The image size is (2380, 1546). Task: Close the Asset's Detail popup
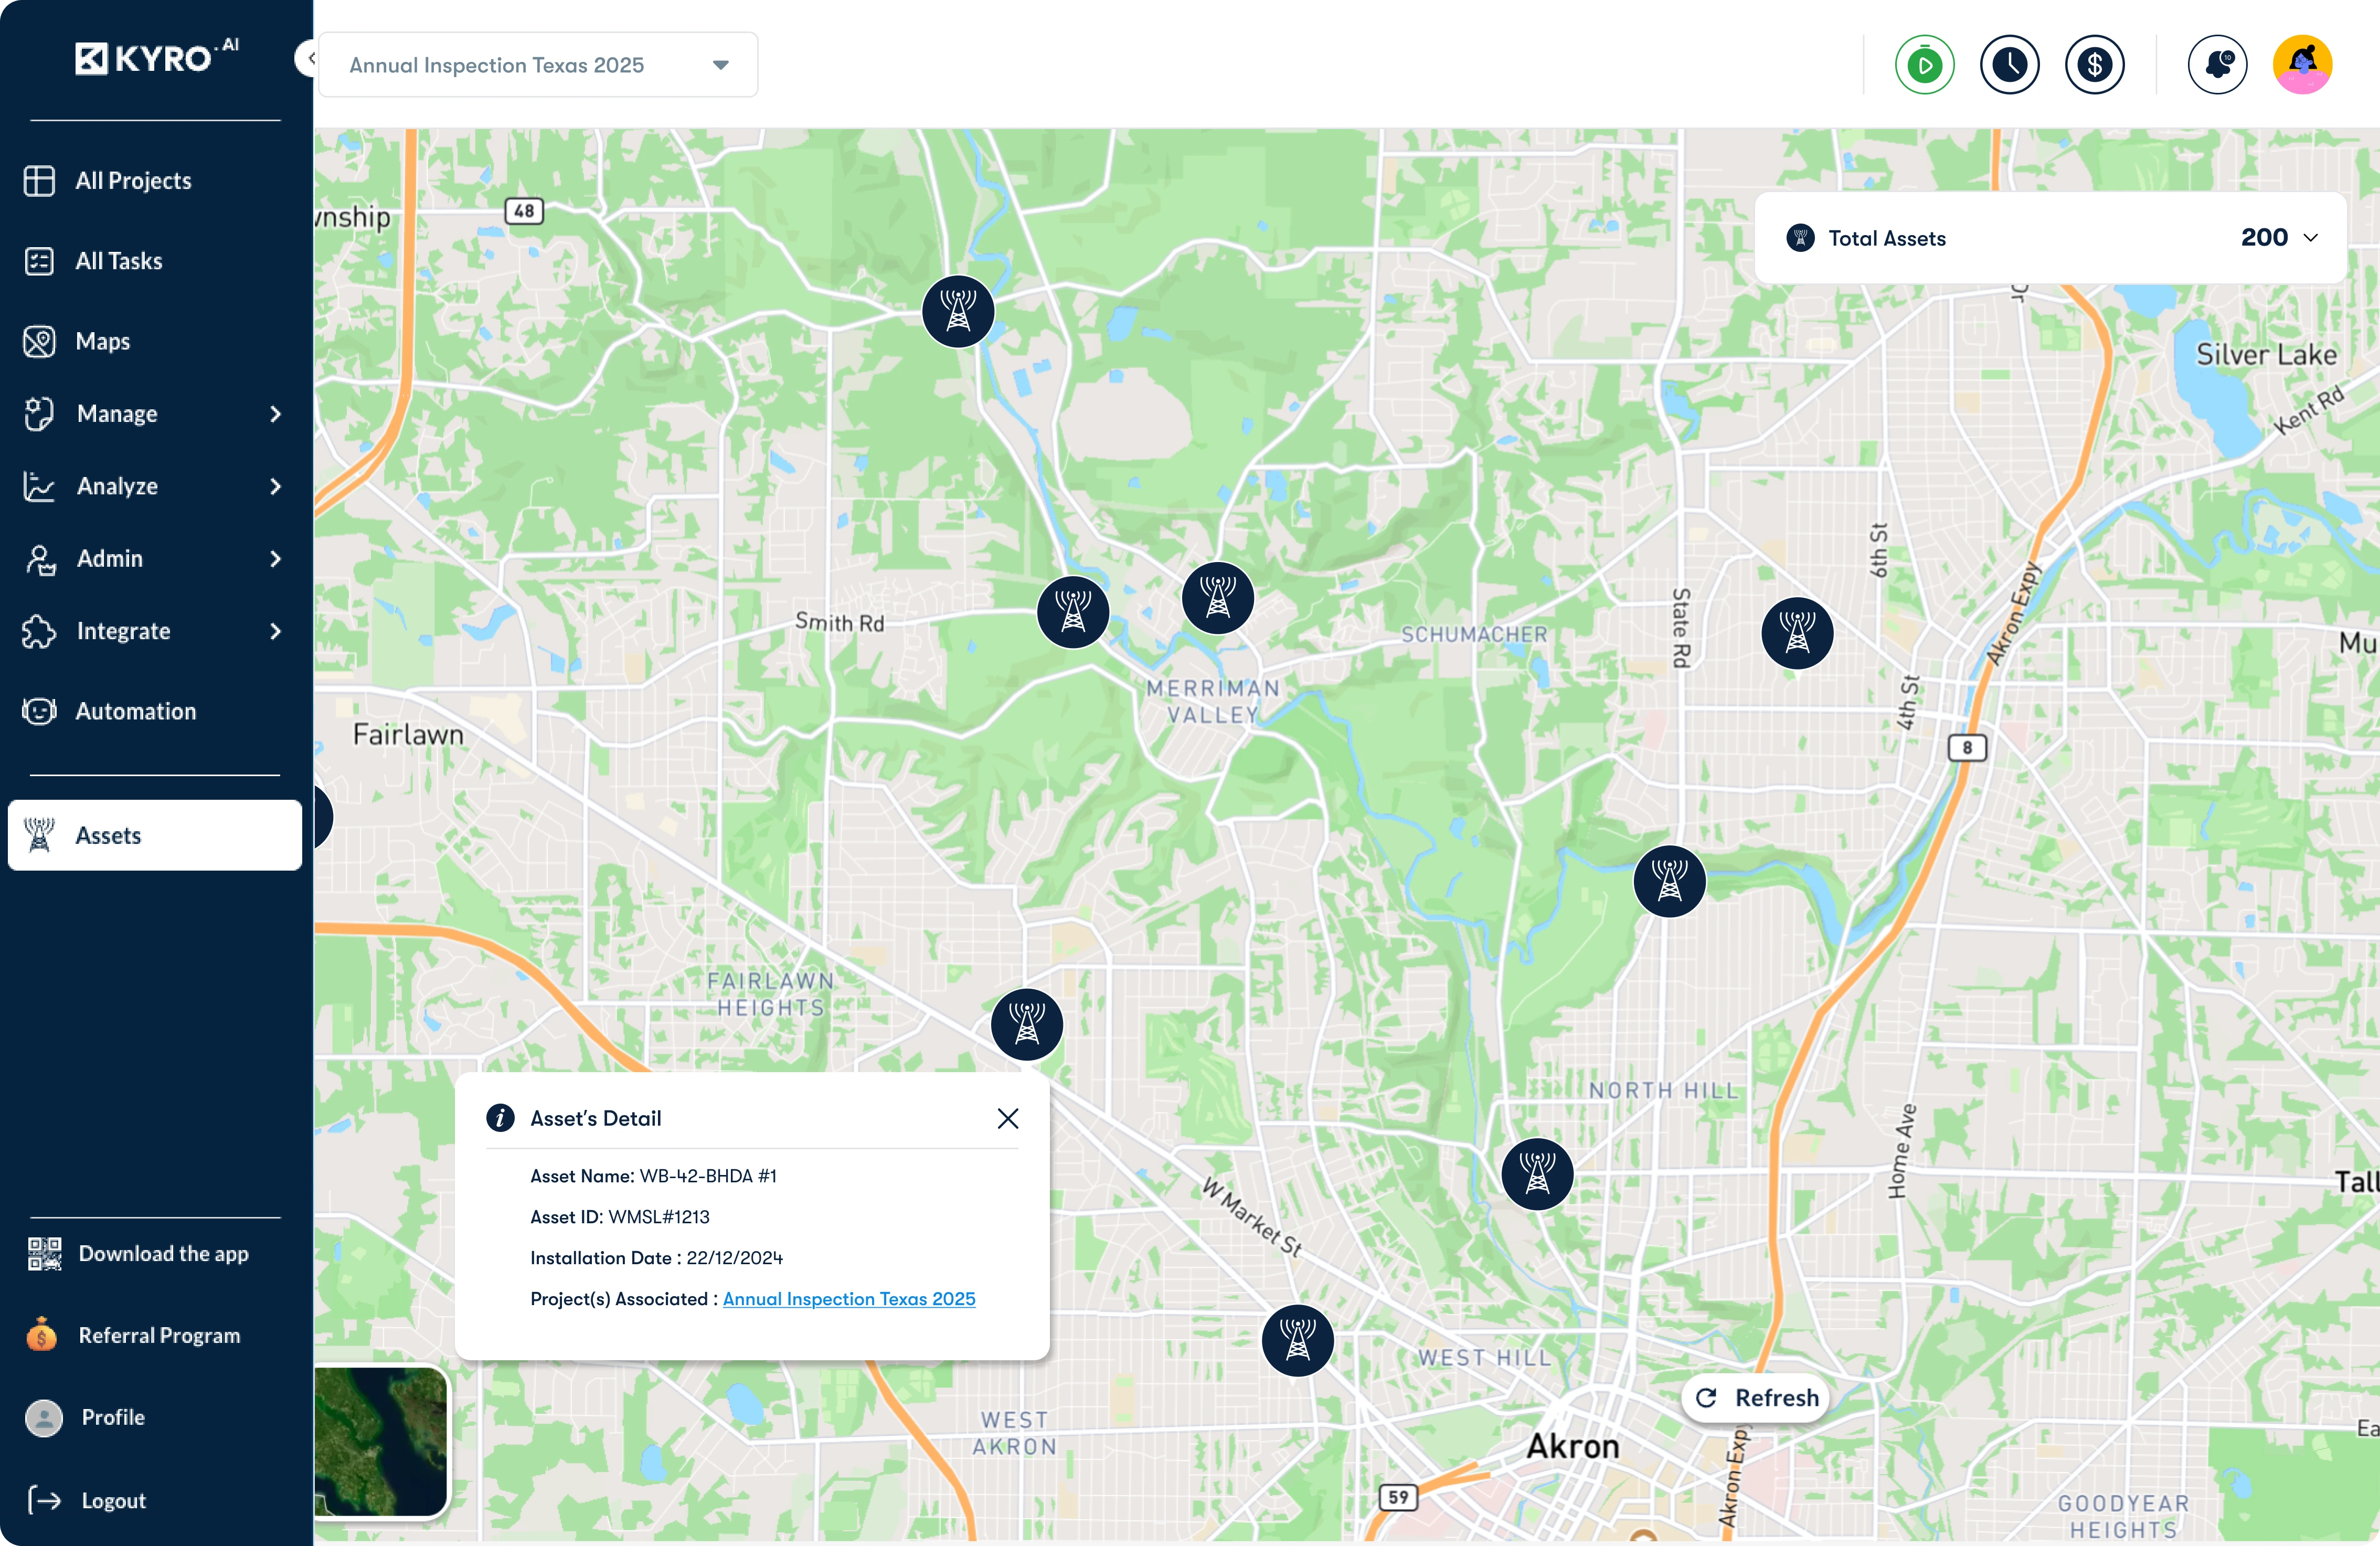tap(1008, 1118)
